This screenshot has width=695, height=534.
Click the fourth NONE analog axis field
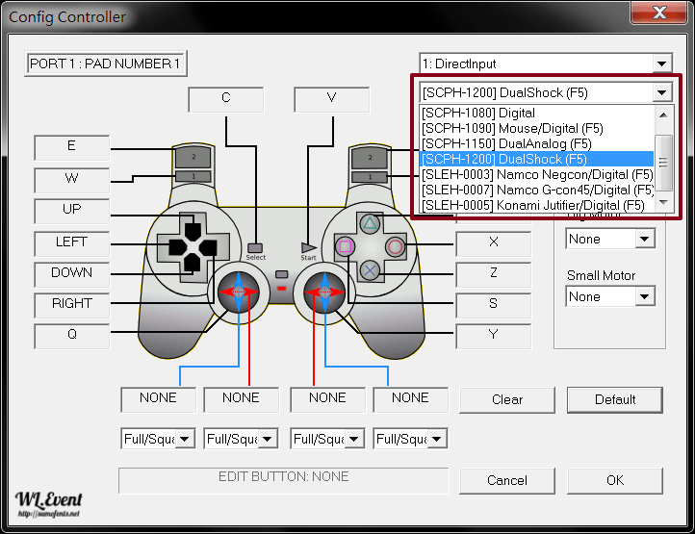410,399
